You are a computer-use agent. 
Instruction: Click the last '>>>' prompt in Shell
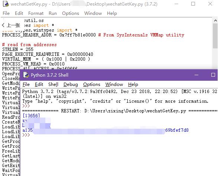(x=26, y=135)
